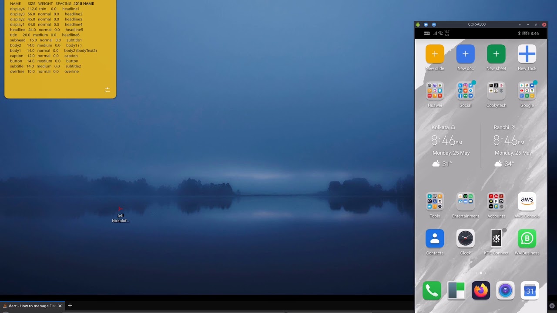Open the green and grey dock app
This screenshot has width=557, height=313.
(456, 291)
